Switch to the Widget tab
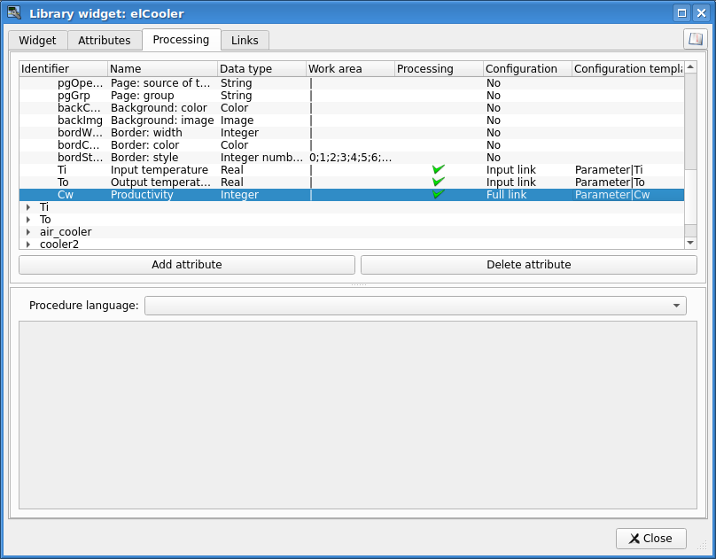The image size is (716, 559). click(x=37, y=41)
